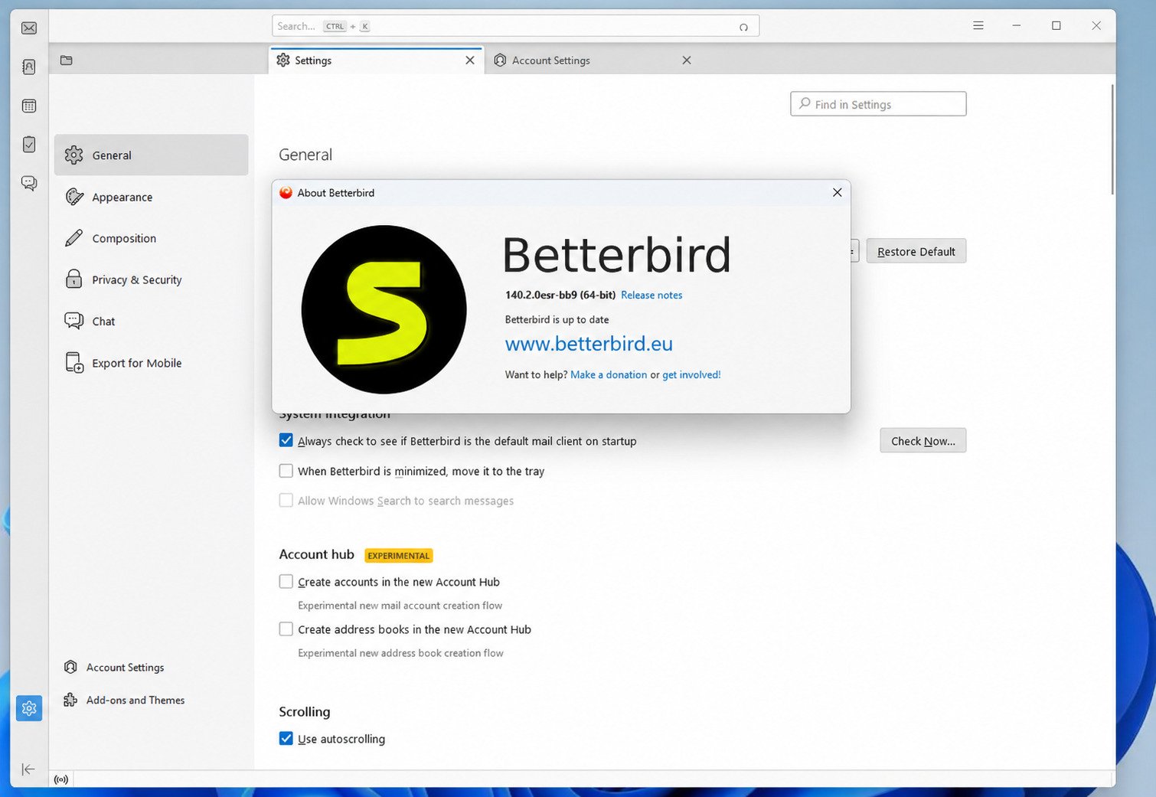
Task: Click Experimental new address book creation flow text
Action: tap(401, 652)
